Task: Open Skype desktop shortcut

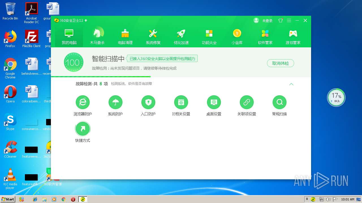Action: point(10,122)
